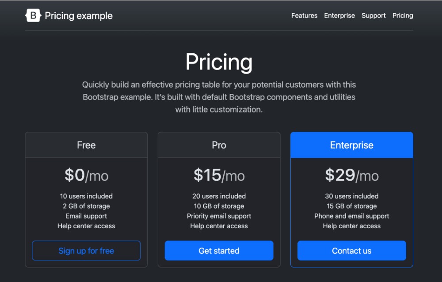Click '10 users included' under Free
442x282 pixels.
click(x=86, y=196)
